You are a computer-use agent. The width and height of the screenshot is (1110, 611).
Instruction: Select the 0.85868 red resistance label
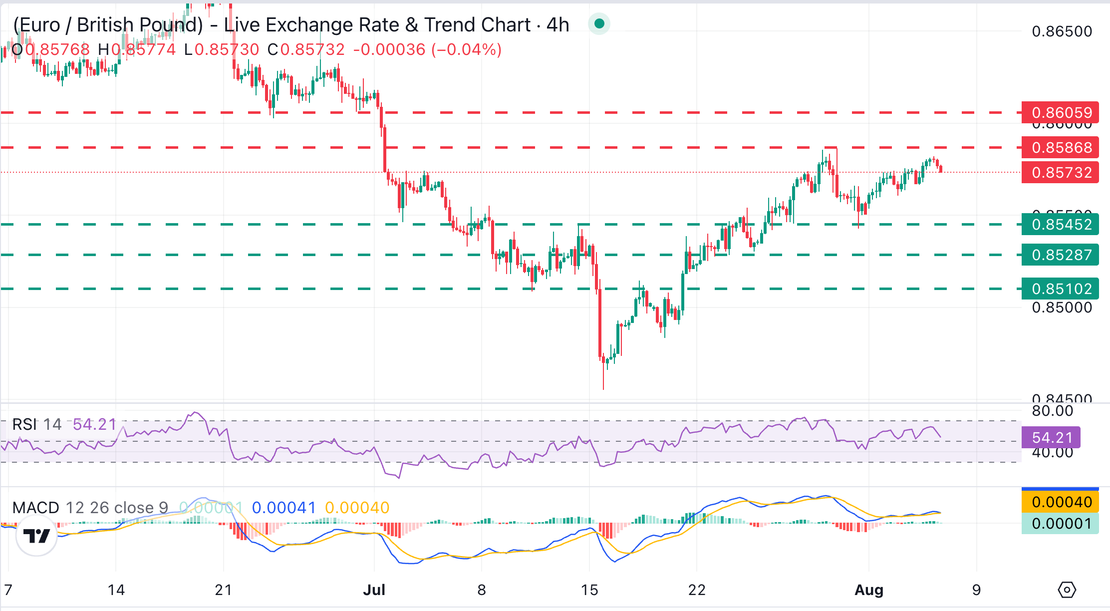coord(1060,148)
